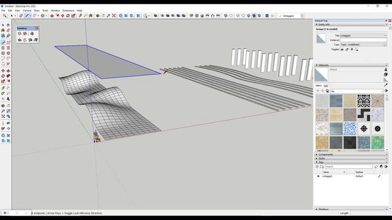Select the Orbit tool in left toolbar
The image size is (392, 220).
3,106
